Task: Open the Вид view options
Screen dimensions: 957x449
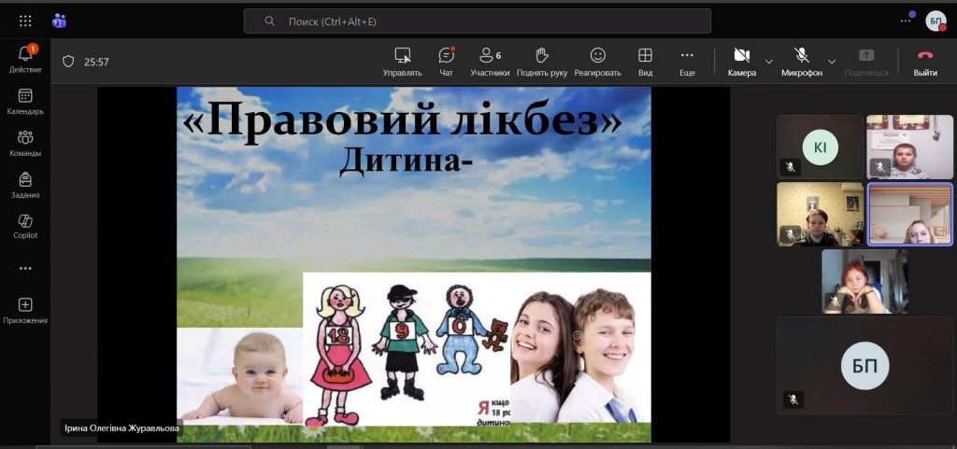Action: pos(645,63)
